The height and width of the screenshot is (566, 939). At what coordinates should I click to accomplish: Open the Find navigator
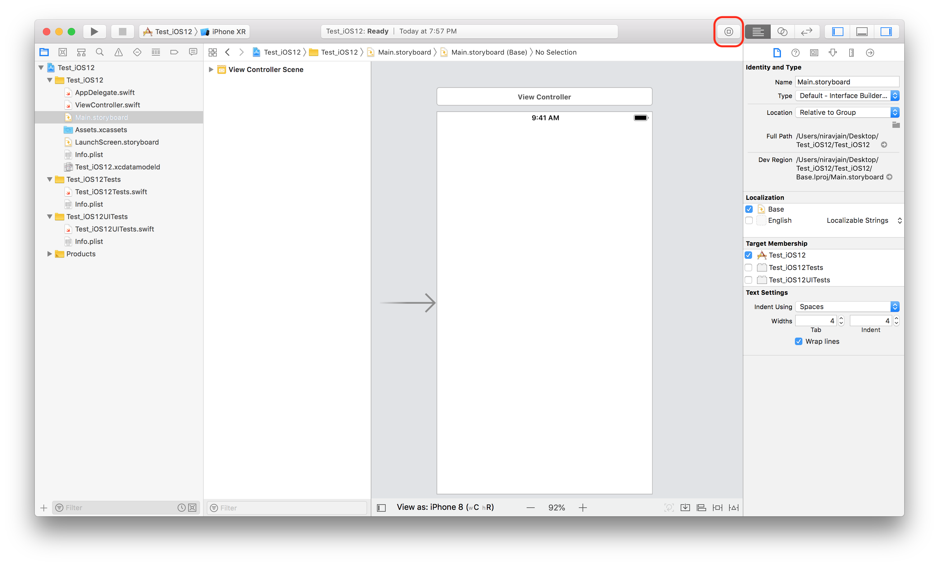click(x=100, y=52)
